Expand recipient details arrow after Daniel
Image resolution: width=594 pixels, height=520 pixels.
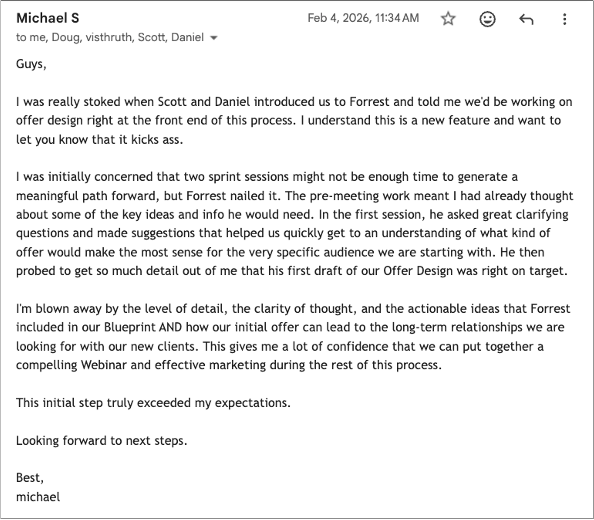point(214,38)
